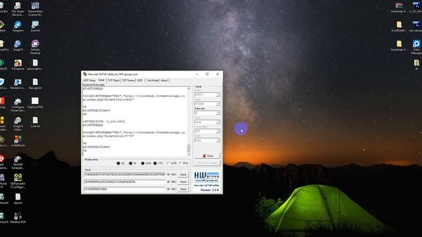Maximize the Hercules window
The image size is (422, 237).
click(x=207, y=74)
